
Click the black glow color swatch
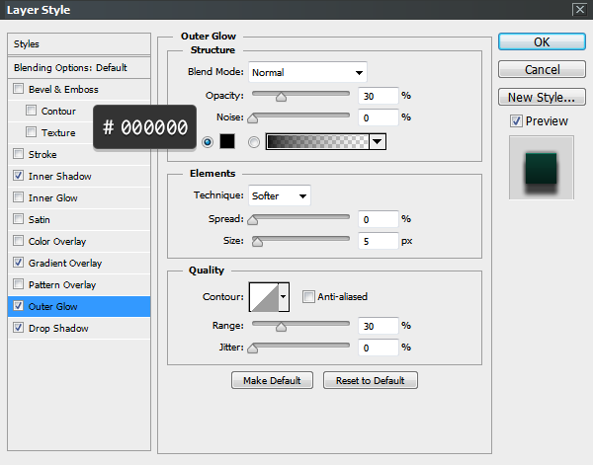(x=226, y=141)
